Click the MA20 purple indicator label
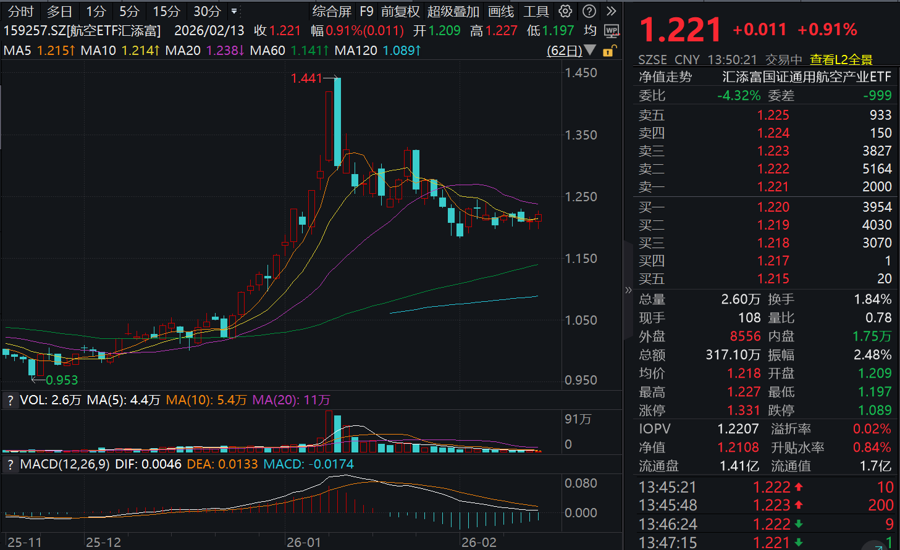The image size is (900, 550). [204, 50]
